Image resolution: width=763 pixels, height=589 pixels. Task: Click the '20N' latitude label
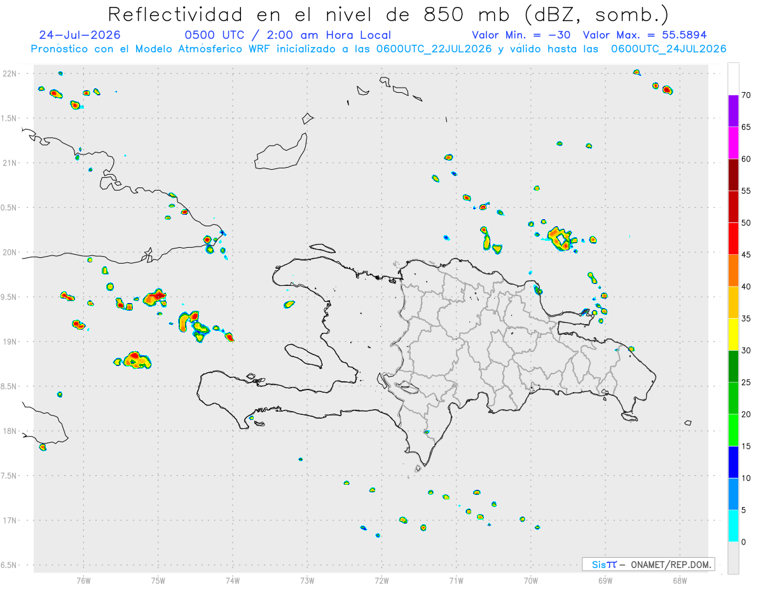[10, 252]
